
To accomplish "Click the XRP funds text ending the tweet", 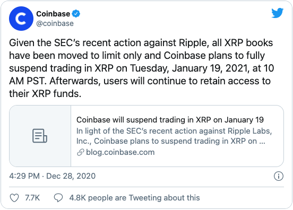I will tap(57, 93).
